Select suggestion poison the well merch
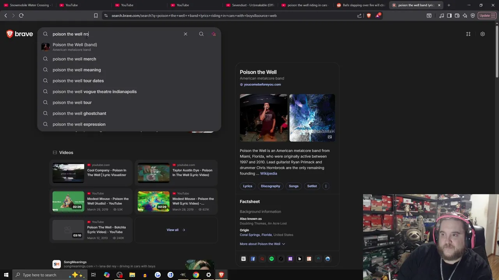The width and height of the screenshot is (499, 280). point(129,59)
